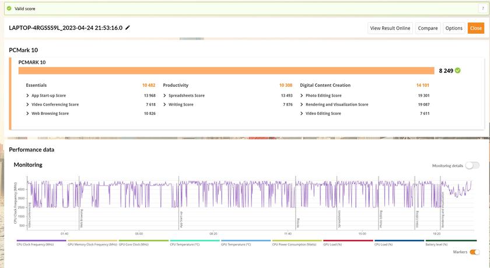Enable the Monitoring details switch
The height and width of the screenshot is (268, 490).
(x=472, y=165)
